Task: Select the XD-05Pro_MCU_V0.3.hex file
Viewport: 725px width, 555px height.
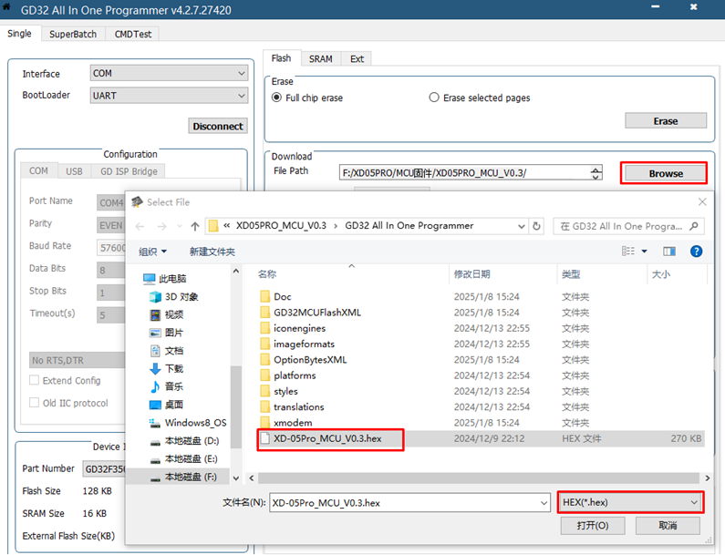Action: point(339,438)
